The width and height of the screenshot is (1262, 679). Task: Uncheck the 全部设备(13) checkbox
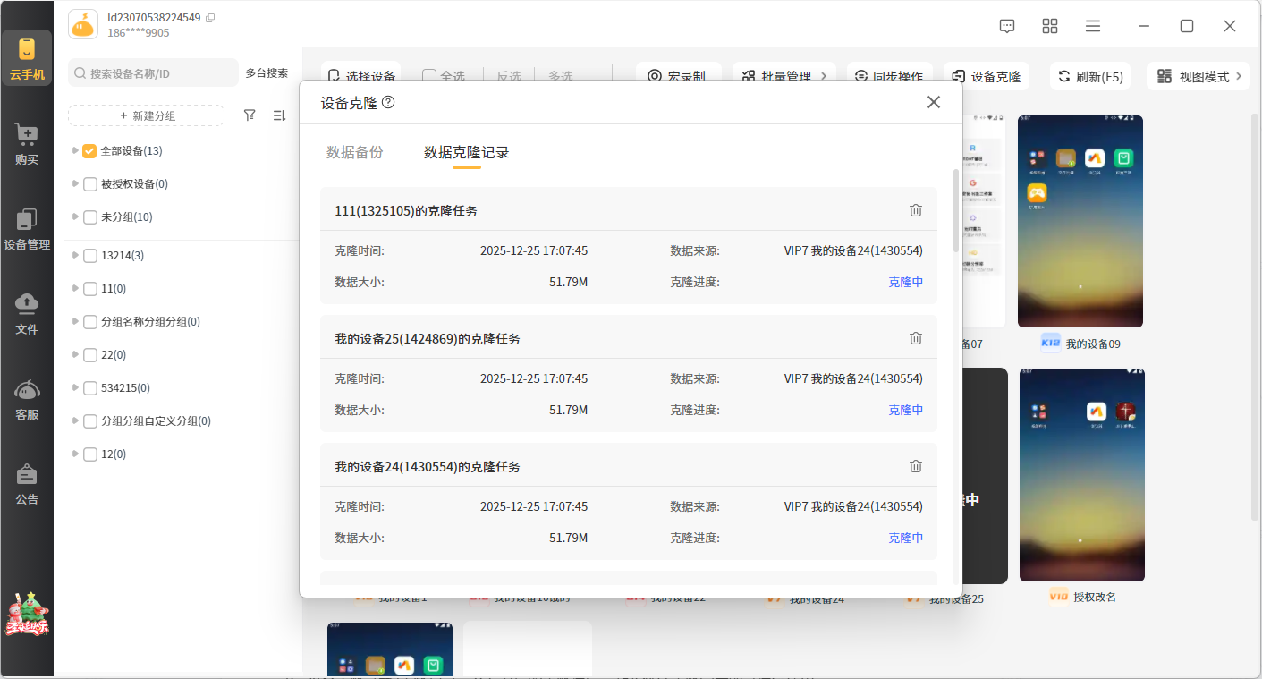[89, 151]
